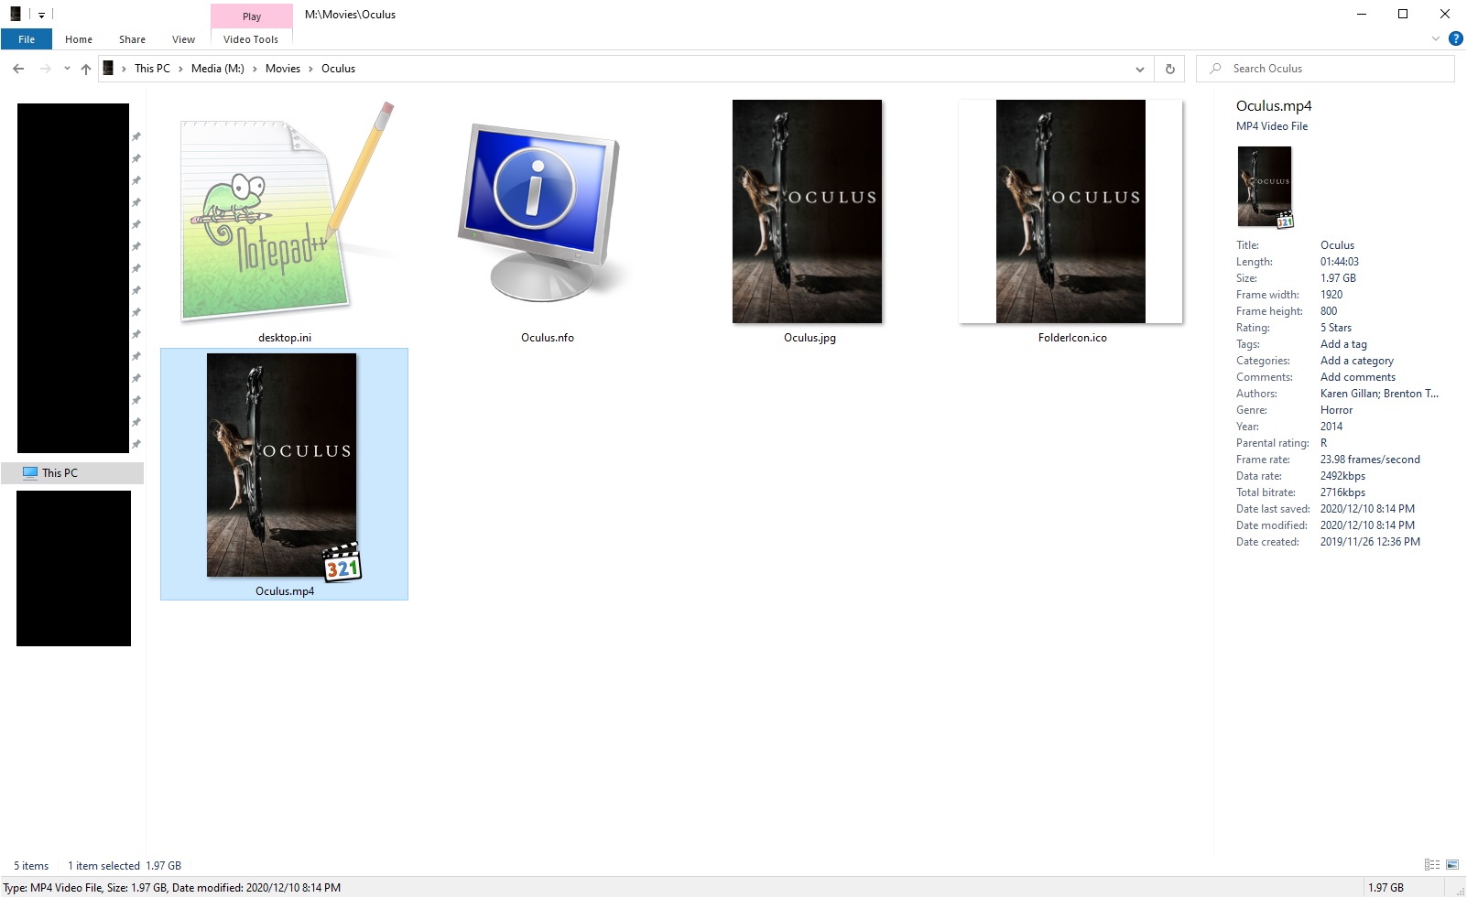Viewport: 1467px width, 898px height.
Task: Switch to Details view
Action: tap(1432, 865)
